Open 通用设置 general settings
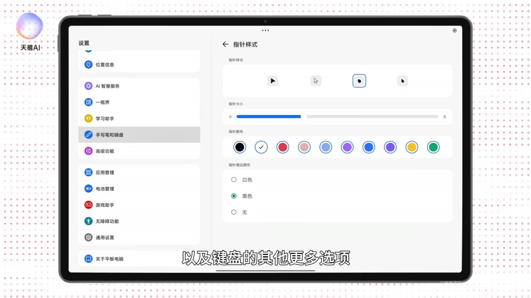531x298 pixels. tap(105, 237)
